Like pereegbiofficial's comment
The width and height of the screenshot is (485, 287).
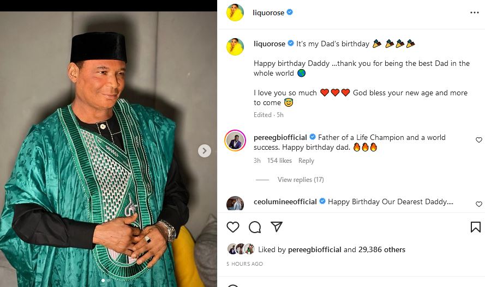pos(479,140)
